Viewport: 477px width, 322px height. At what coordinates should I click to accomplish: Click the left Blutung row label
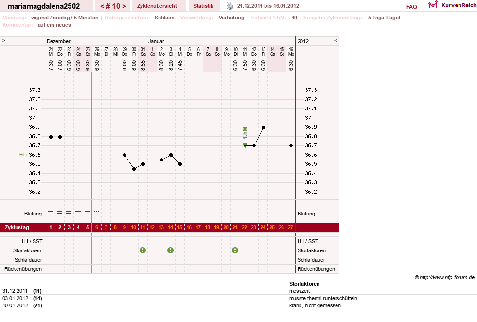point(33,214)
